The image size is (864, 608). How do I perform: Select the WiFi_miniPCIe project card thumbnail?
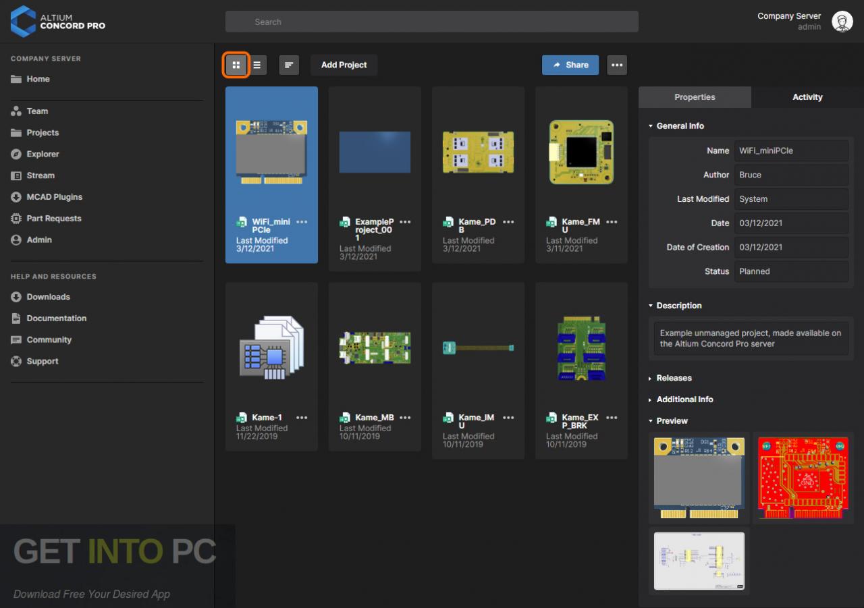coord(271,152)
